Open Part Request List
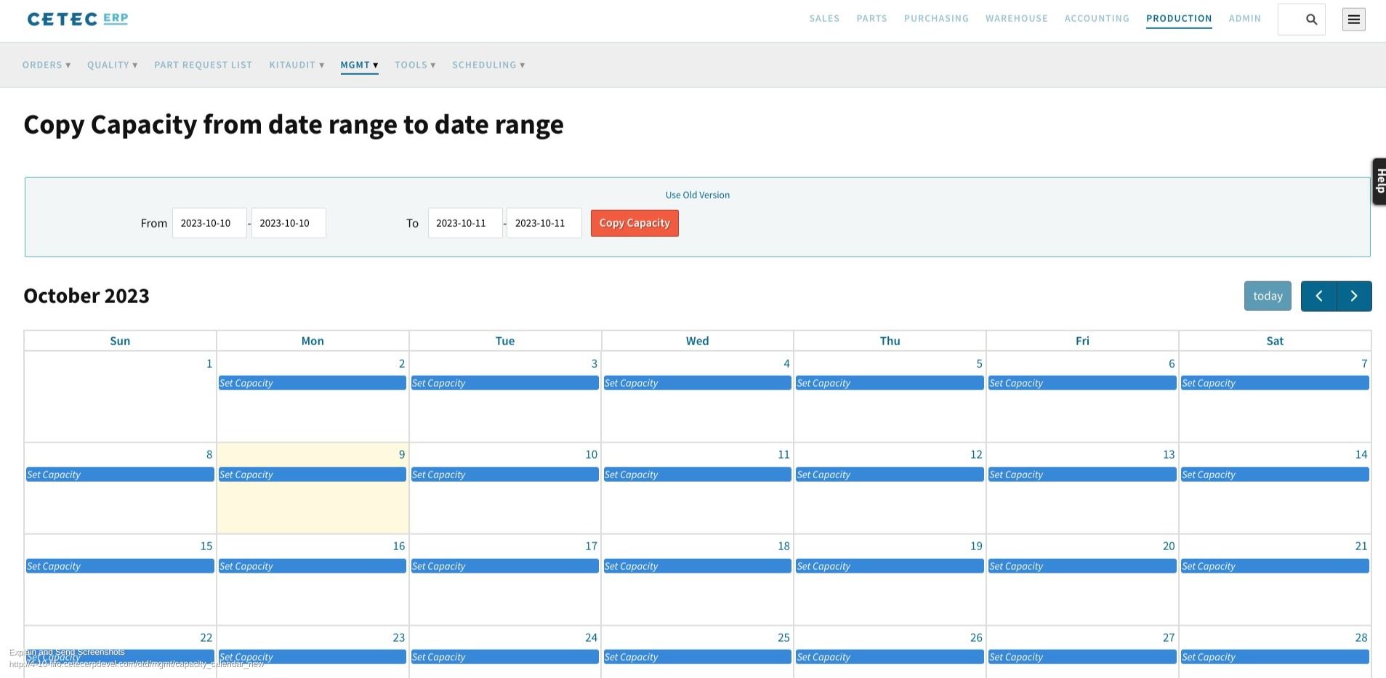 (203, 65)
